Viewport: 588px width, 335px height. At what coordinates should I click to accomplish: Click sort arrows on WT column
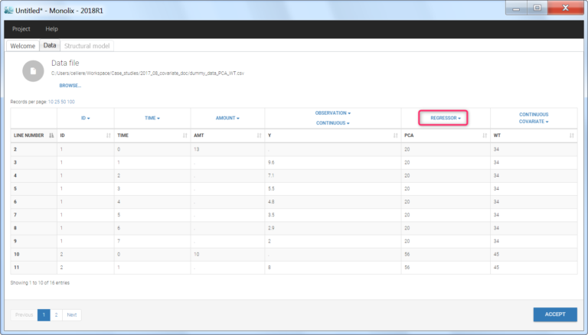[x=571, y=135]
